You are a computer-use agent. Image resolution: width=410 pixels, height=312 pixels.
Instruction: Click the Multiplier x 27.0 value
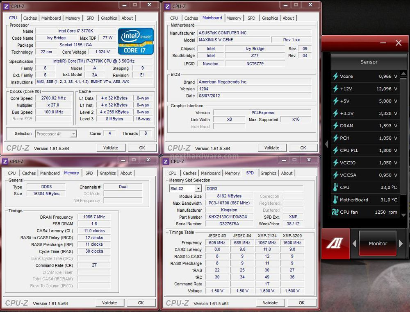(x=53, y=105)
